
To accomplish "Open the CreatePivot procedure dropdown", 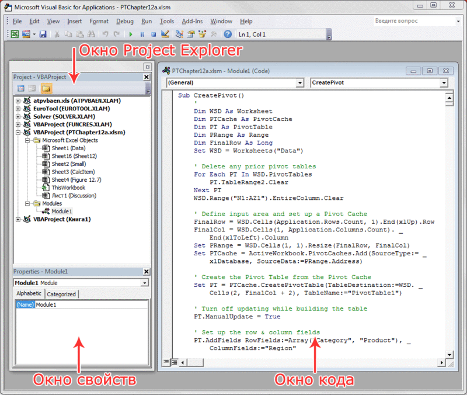I will (x=444, y=82).
